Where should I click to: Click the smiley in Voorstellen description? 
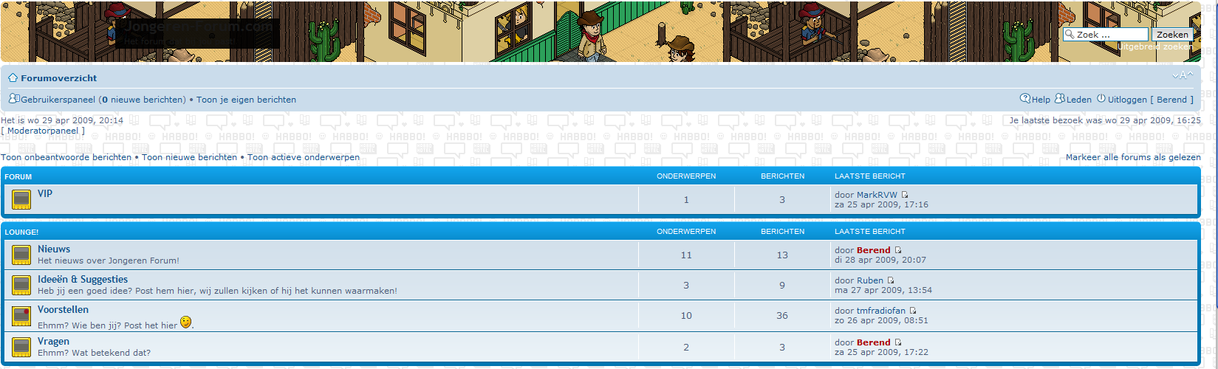186,322
